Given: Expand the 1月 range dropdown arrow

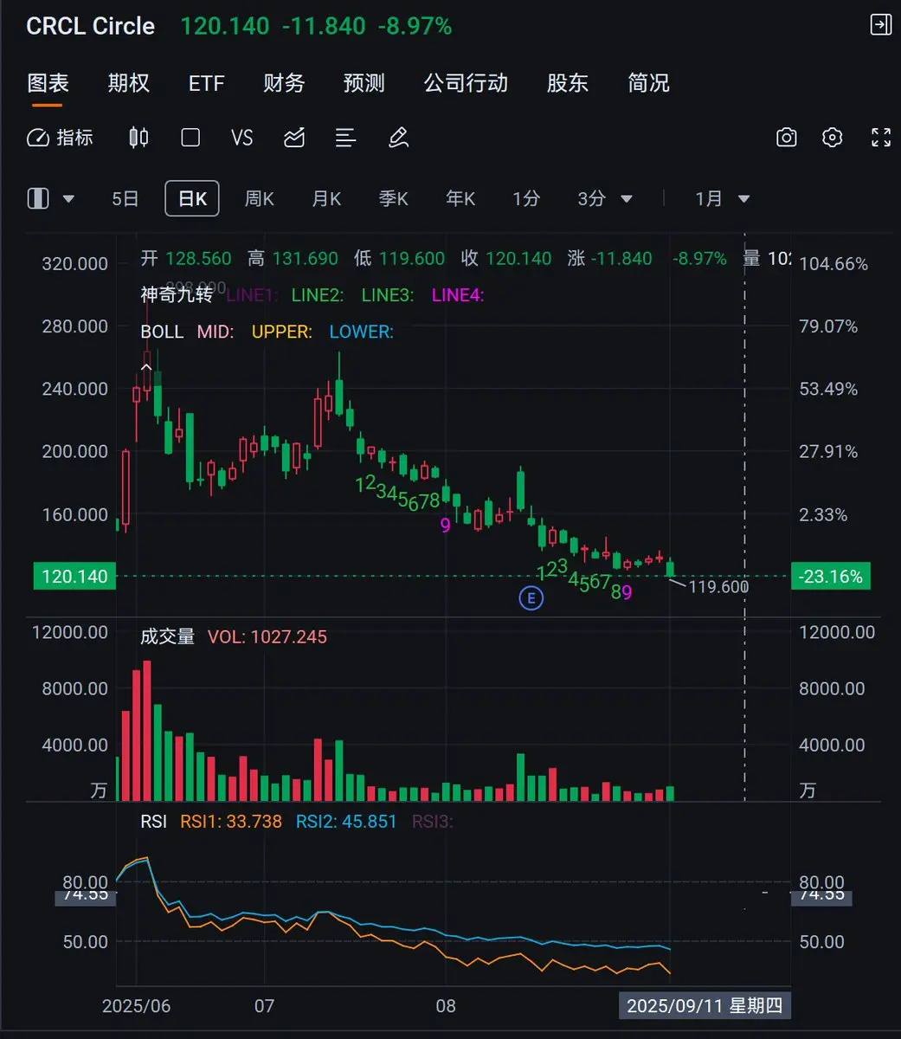Looking at the screenshot, I should (x=743, y=199).
